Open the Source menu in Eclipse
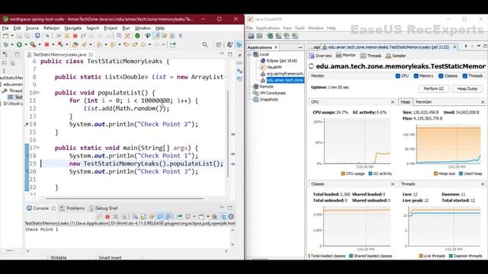Screen dimensions: 488x274 click(x=32, y=28)
